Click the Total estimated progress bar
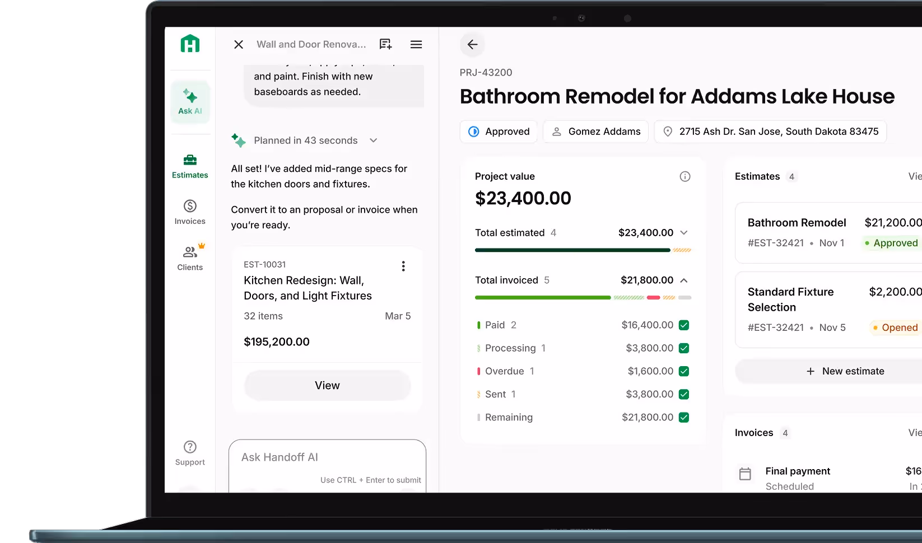The height and width of the screenshot is (543, 922). (583, 250)
